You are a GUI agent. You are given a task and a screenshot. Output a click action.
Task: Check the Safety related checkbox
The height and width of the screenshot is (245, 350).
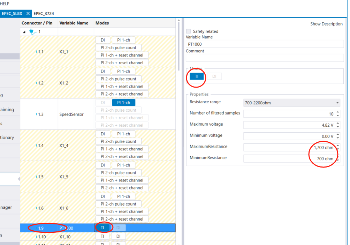click(x=189, y=31)
